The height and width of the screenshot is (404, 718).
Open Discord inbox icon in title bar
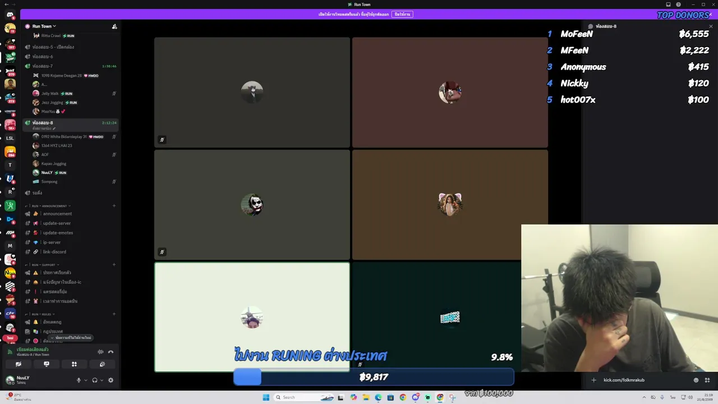(x=668, y=4)
